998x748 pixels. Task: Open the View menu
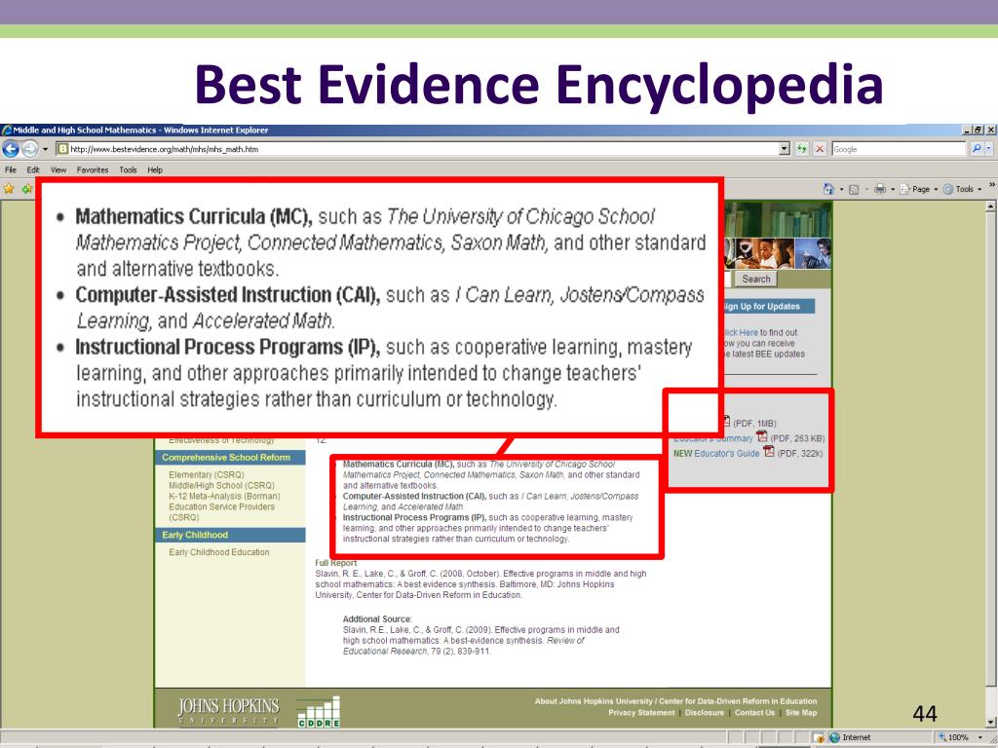click(58, 169)
